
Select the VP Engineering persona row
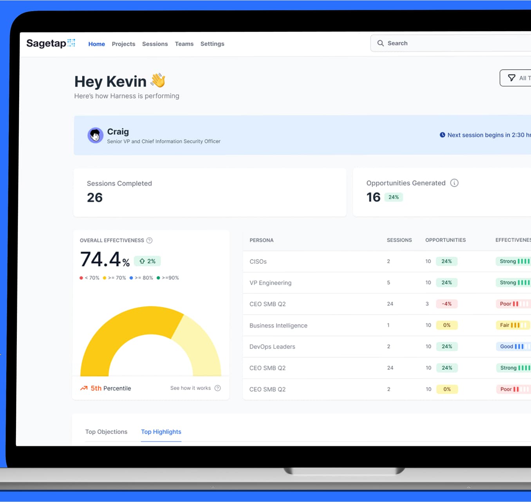(387, 283)
